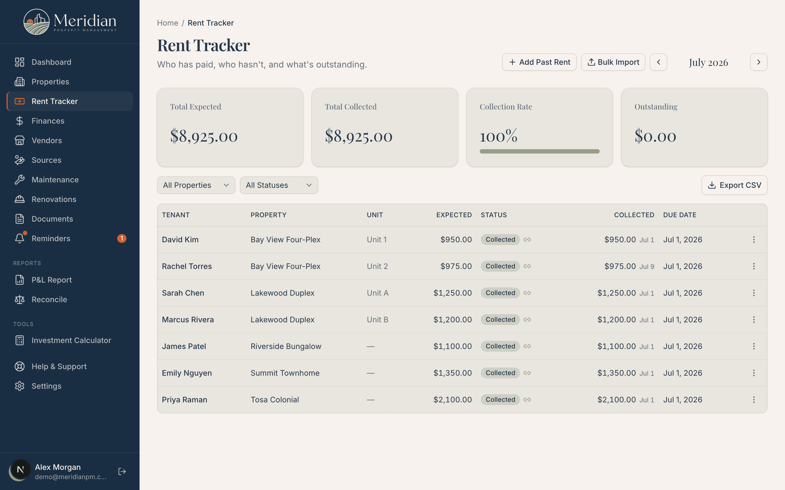Click the Meridian Property Management logo
This screenshot has height=490, width=785.
[x=70, y=22]
